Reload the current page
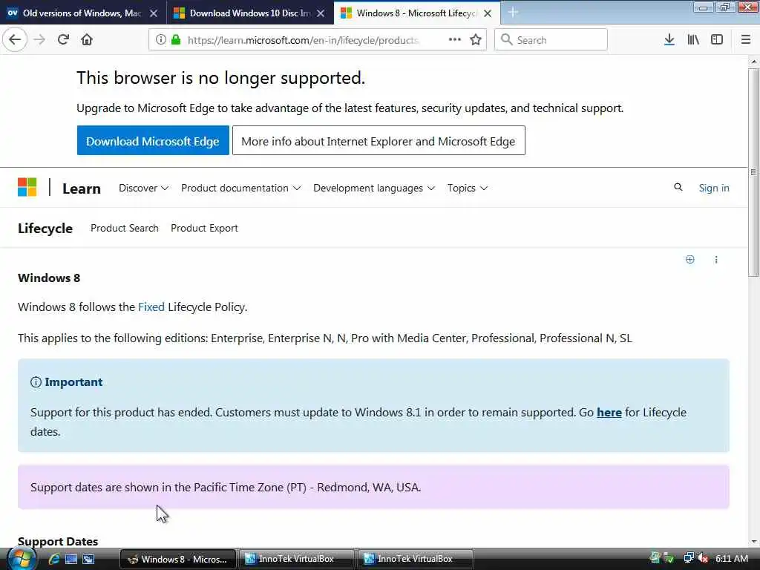Screen dimensions: 760x570 [x=63, y=40]
